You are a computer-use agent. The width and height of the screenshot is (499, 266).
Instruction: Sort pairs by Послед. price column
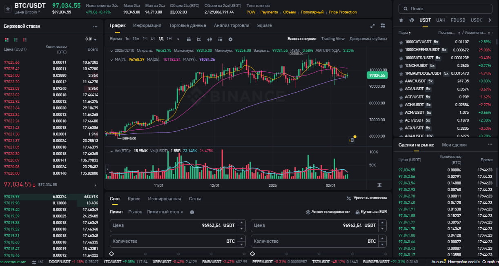click(x=448, y=32)
